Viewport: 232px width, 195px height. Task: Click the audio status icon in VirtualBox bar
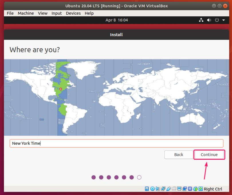[158, 189]
